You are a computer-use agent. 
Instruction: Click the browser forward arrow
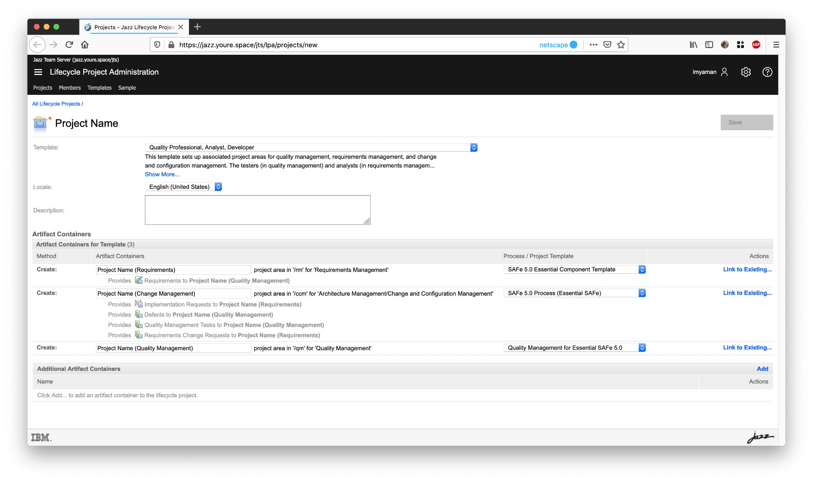54,45
